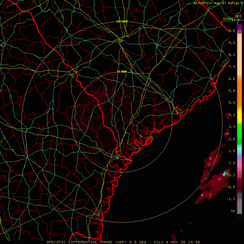Select the -1.3 value on the color scale

(231, 199)
